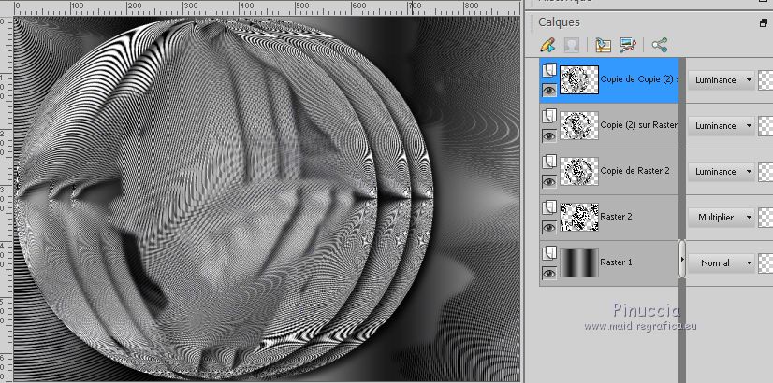
Task: Click layer type icon of Raster 2
Action: (x=549, y=207)
